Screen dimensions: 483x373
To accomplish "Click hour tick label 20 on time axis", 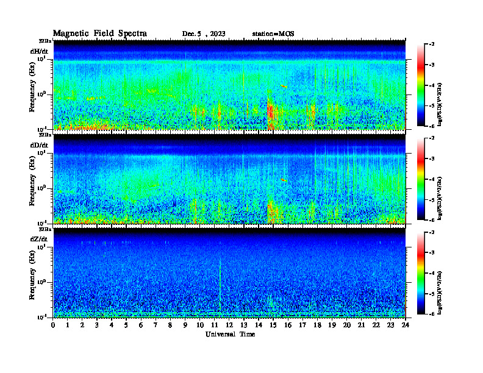I will [x=347, y=325].
